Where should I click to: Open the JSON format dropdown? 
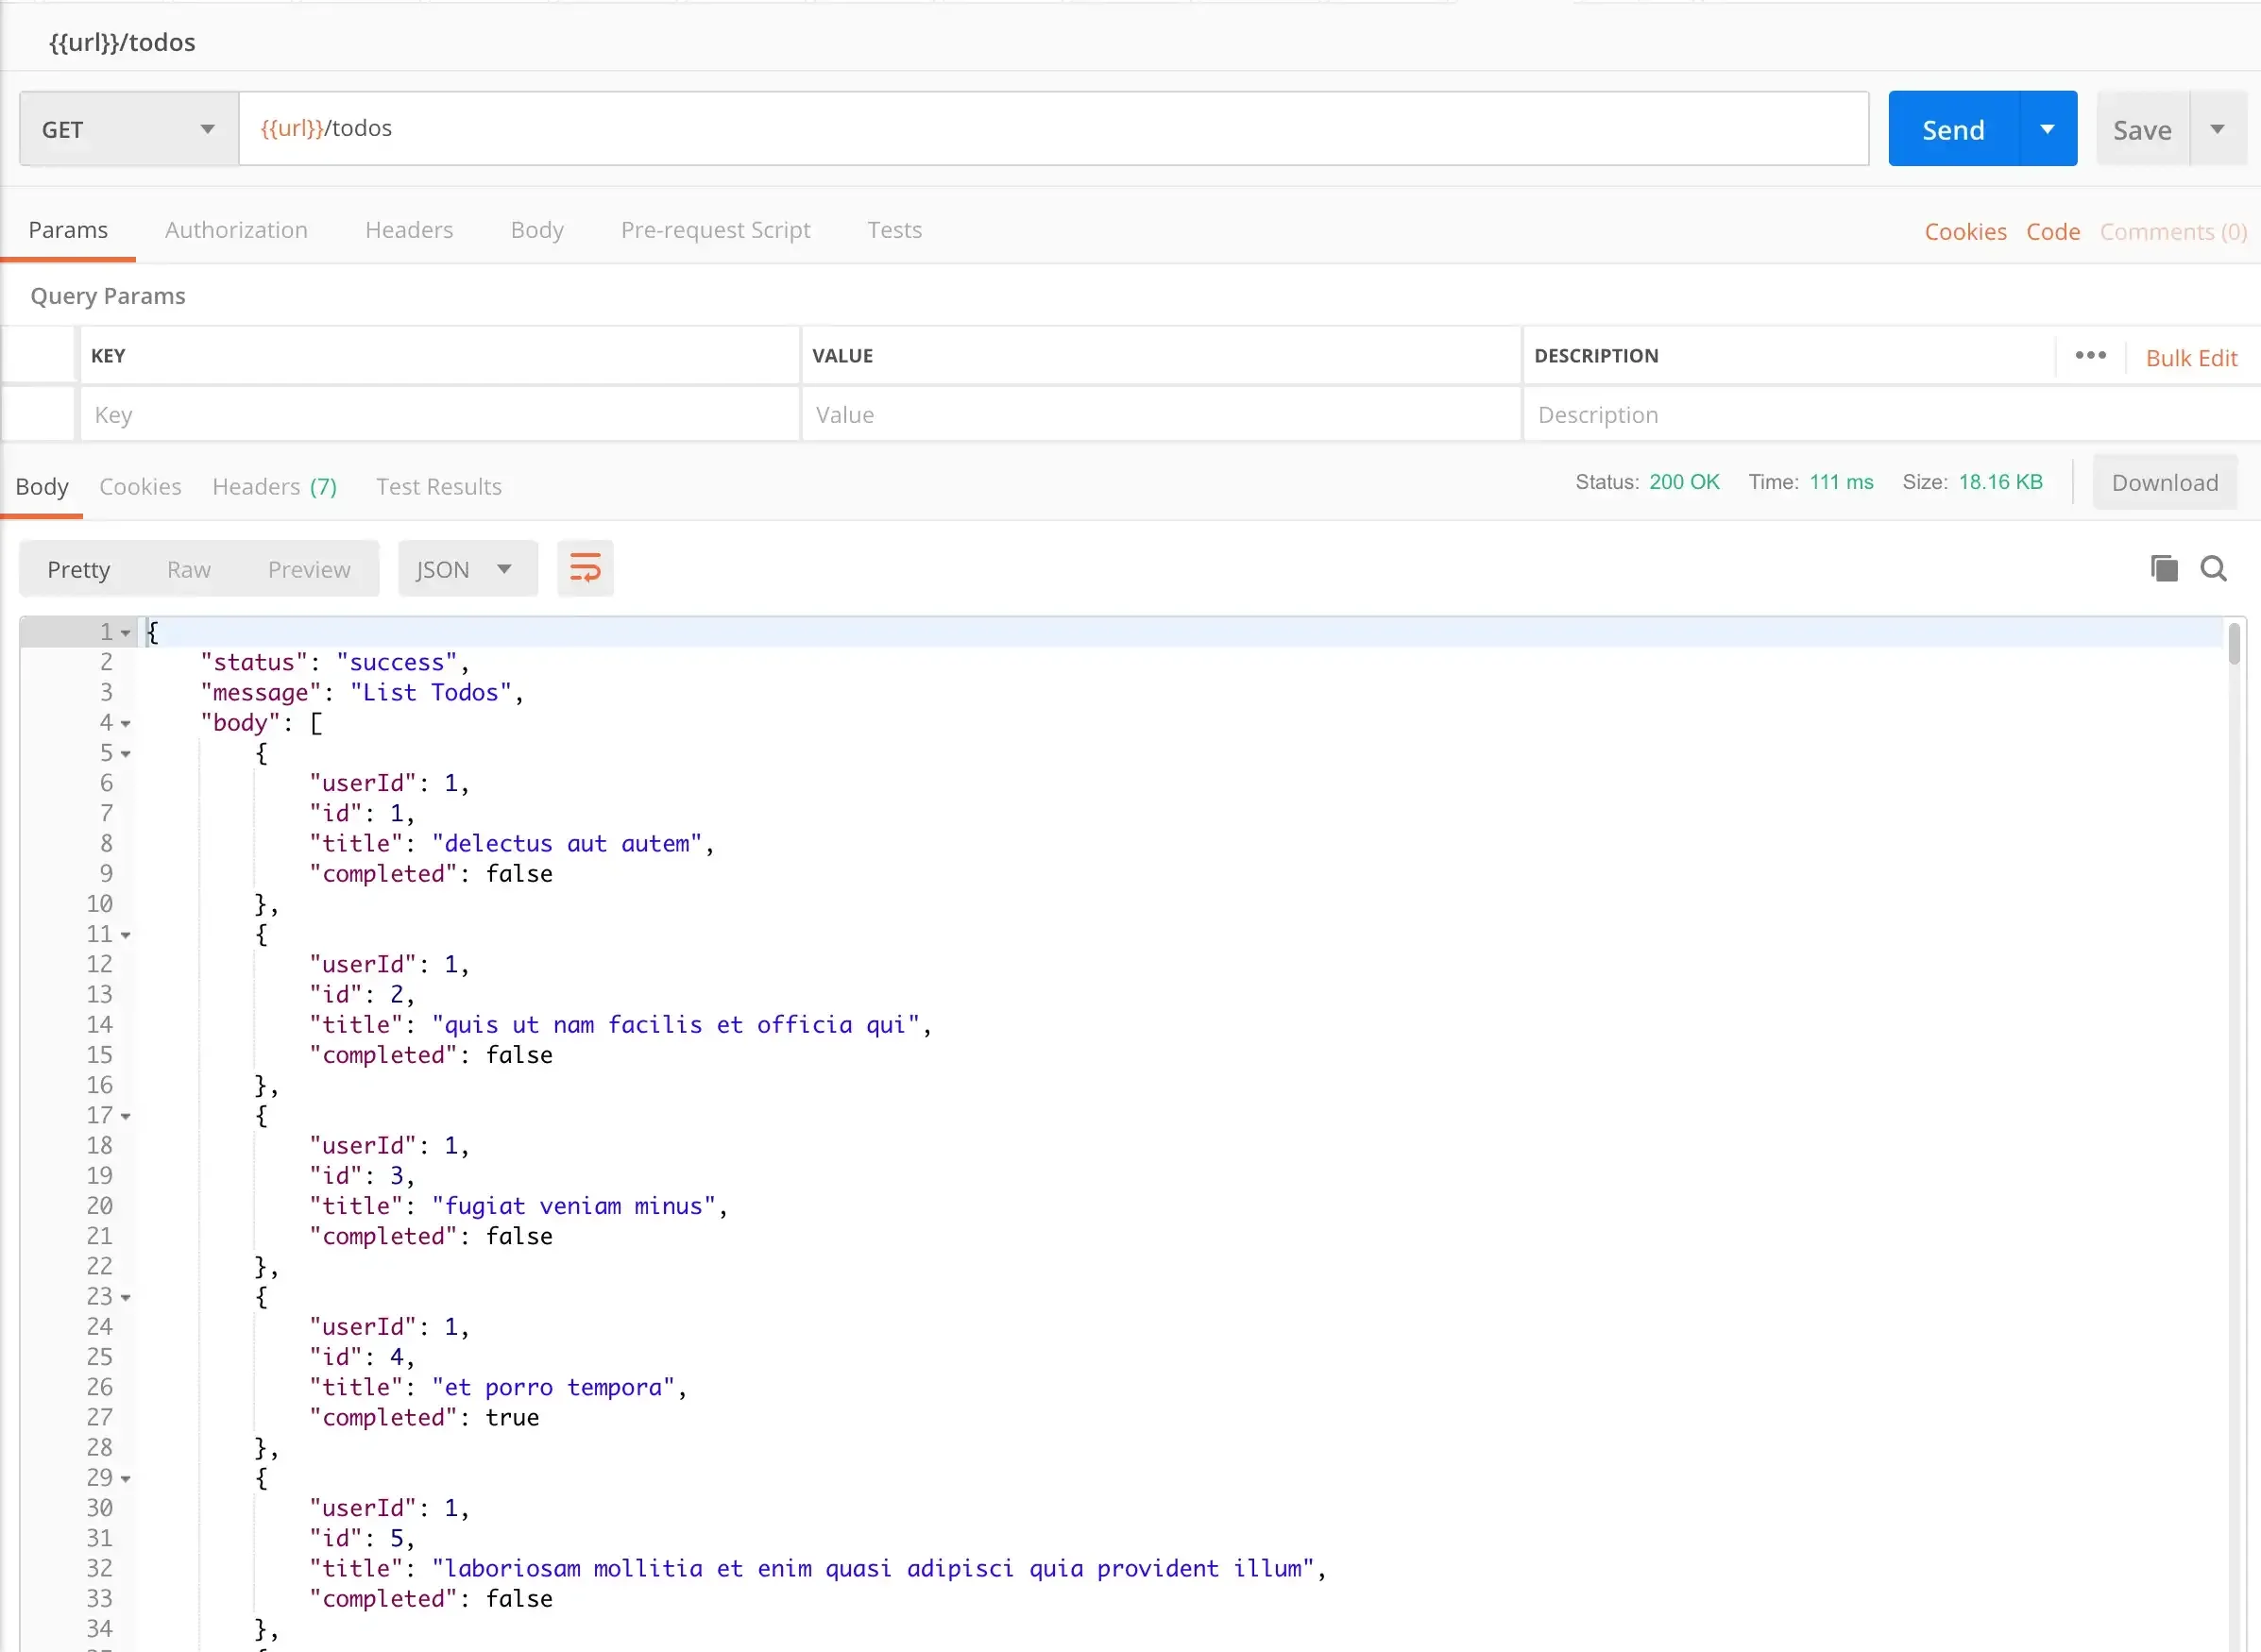(x=467, y=569)
